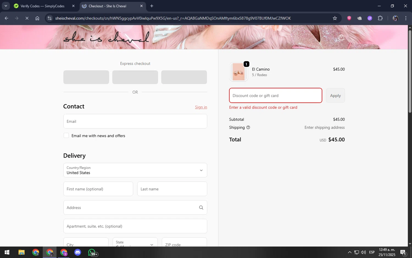
Task: Open the volume control in system tray
Action: tap(363, 252)
